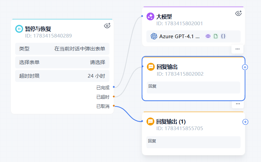Image resolution: width=261 pixels, height=162 pixels.
Task: Click the ID: 1783415840289 text
Action: [48, 36]
